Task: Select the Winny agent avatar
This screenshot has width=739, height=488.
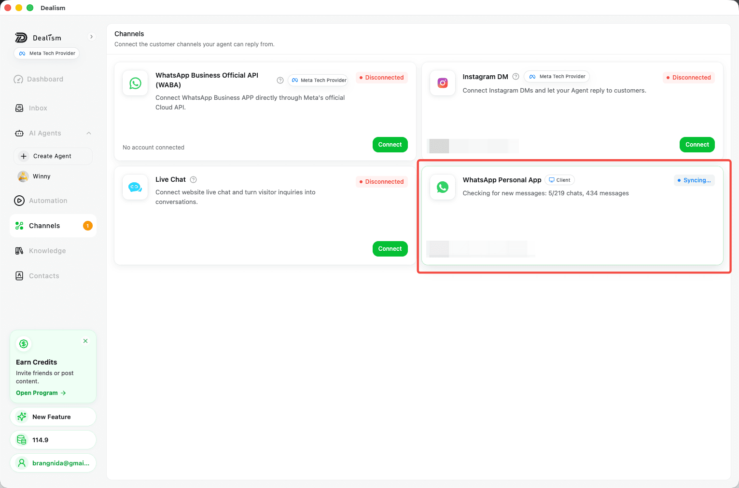Action: click(x=23, y=176)
